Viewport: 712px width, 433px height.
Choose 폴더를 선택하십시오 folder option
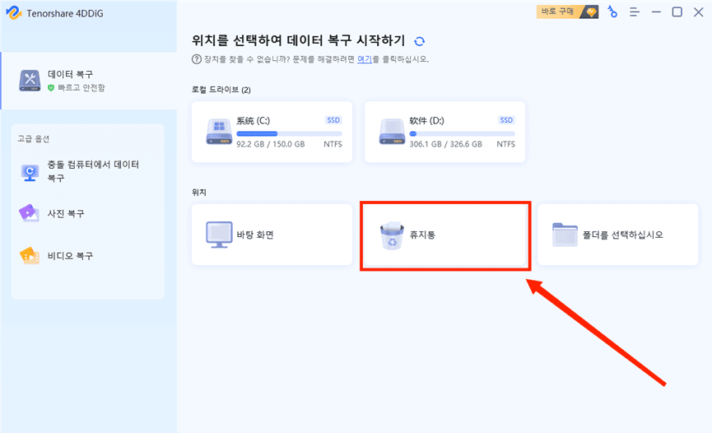[x=618, y=235]
